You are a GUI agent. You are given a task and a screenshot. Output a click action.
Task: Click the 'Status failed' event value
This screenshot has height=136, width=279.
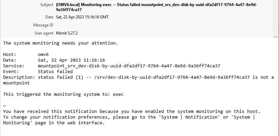coord(55,71)
